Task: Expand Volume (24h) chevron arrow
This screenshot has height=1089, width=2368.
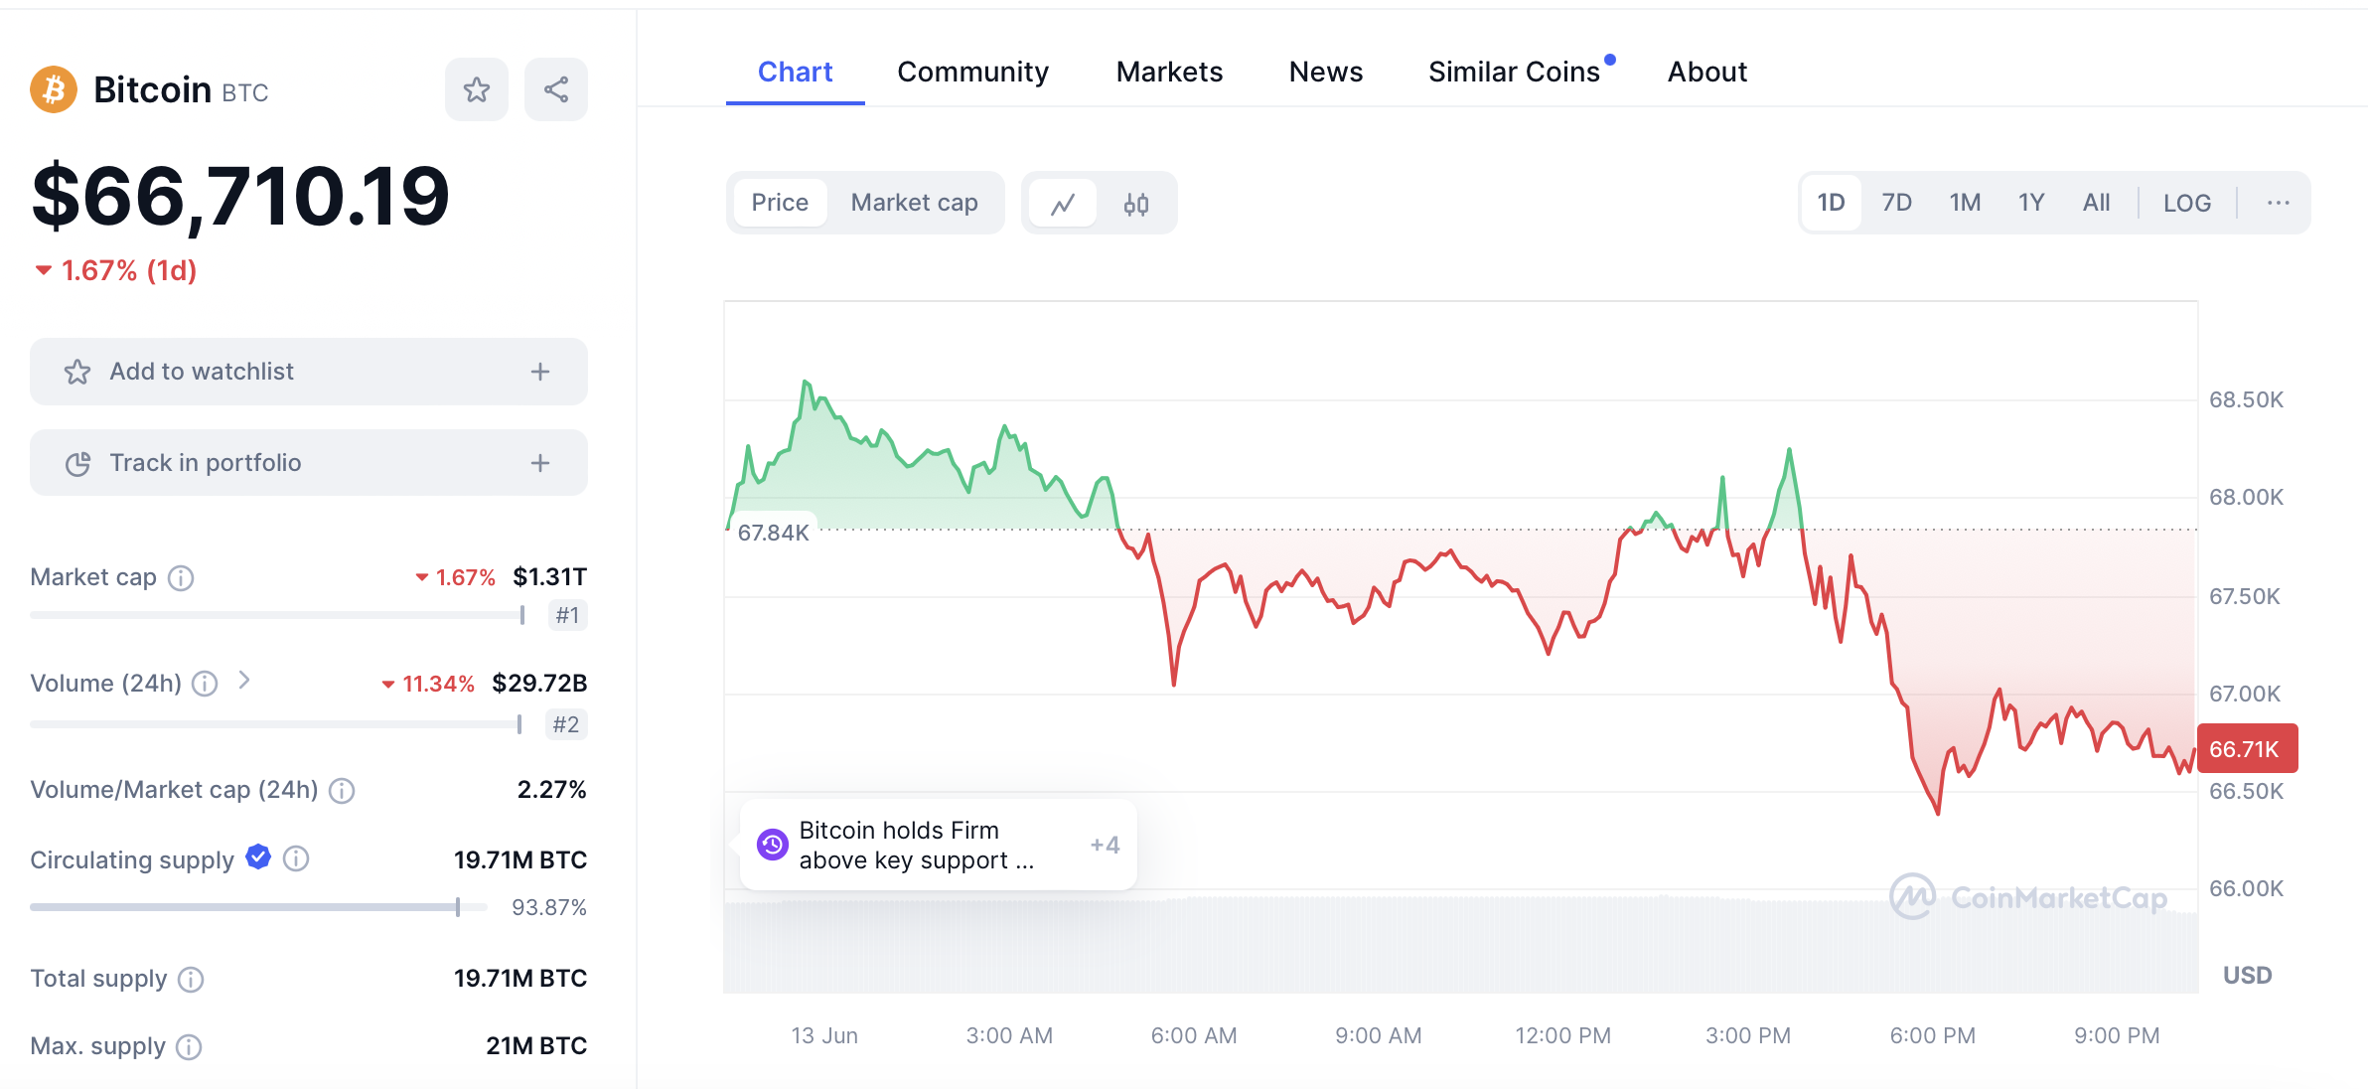Action: point(244,681)
